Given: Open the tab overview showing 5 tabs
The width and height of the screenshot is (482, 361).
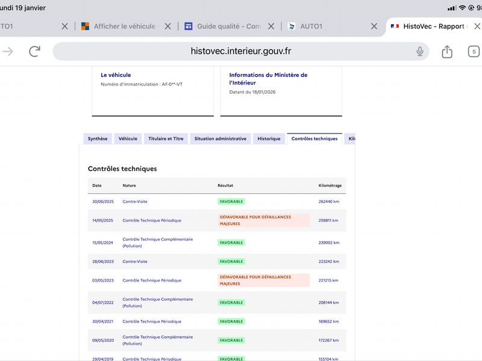Looking at the screenshot, I should pyautogui.click(x=474, y=52).
